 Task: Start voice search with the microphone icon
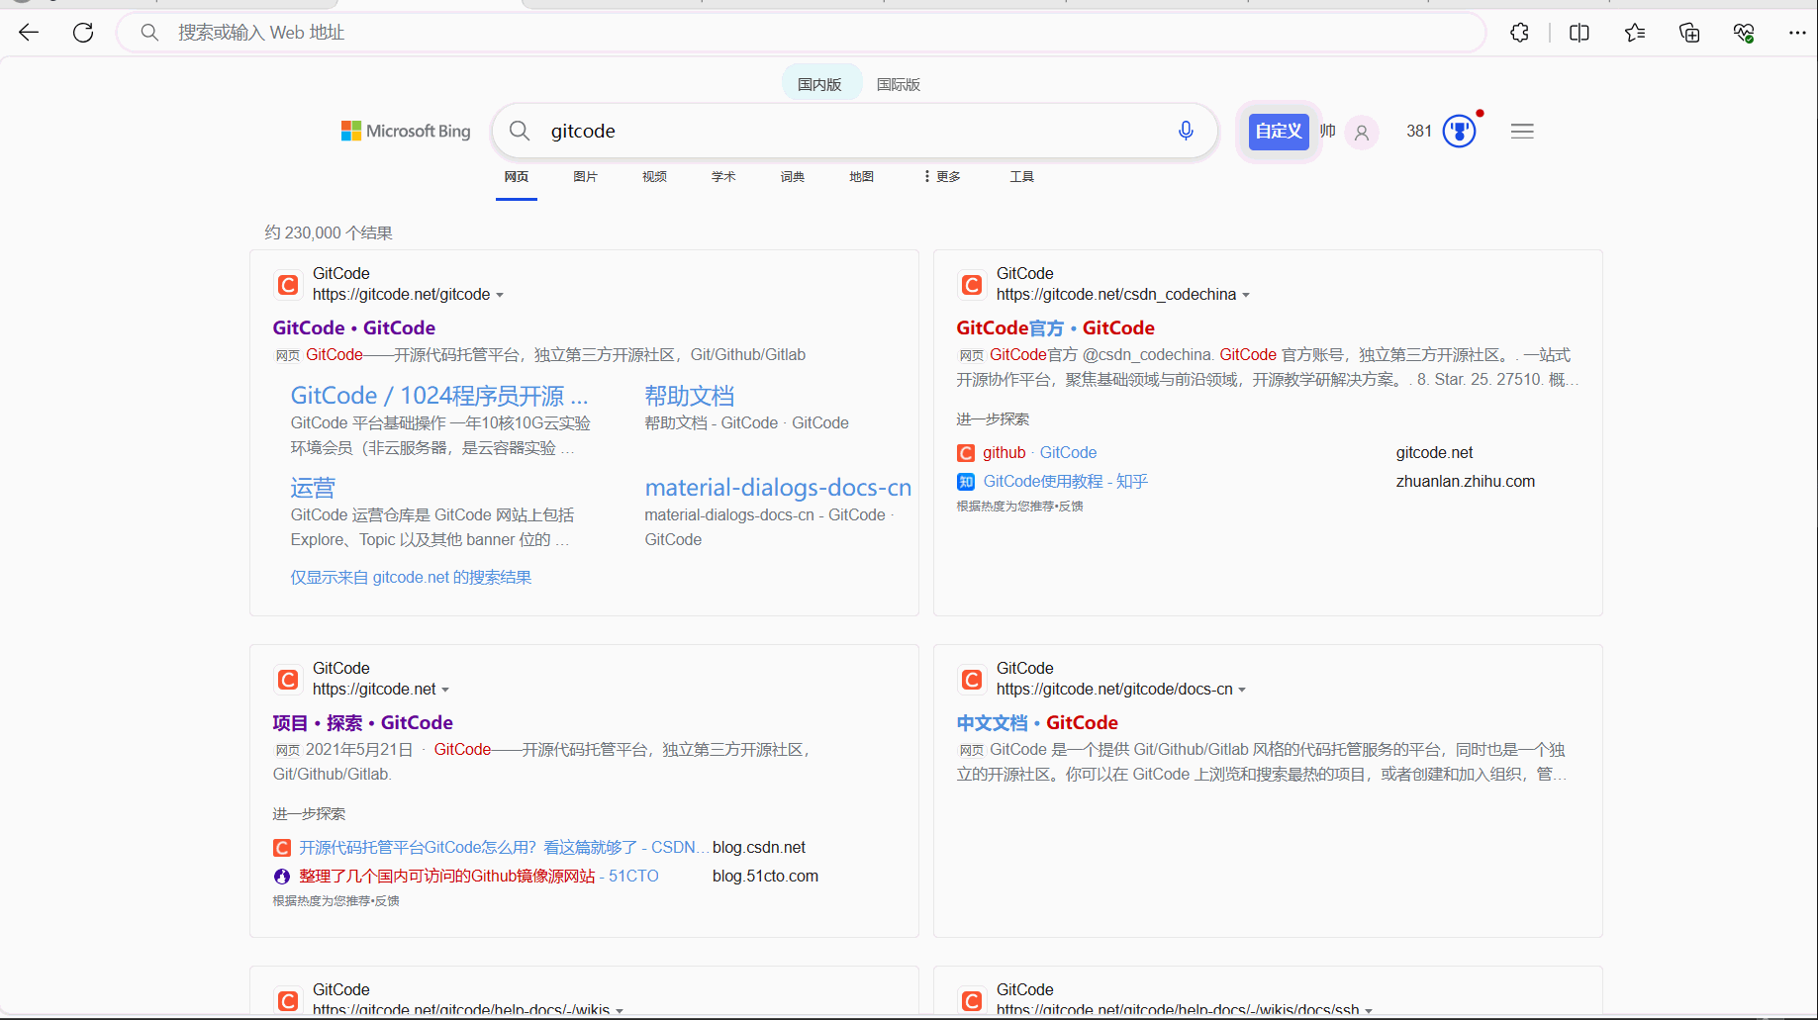click(1186, 131)
